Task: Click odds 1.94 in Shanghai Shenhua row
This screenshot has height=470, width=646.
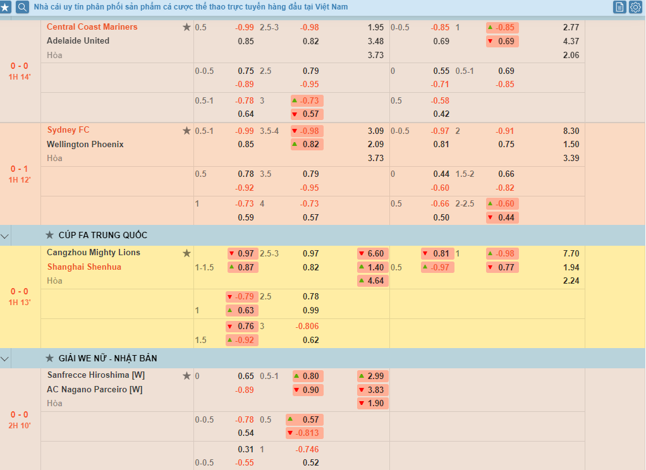Action: click(x=571, y=267)
